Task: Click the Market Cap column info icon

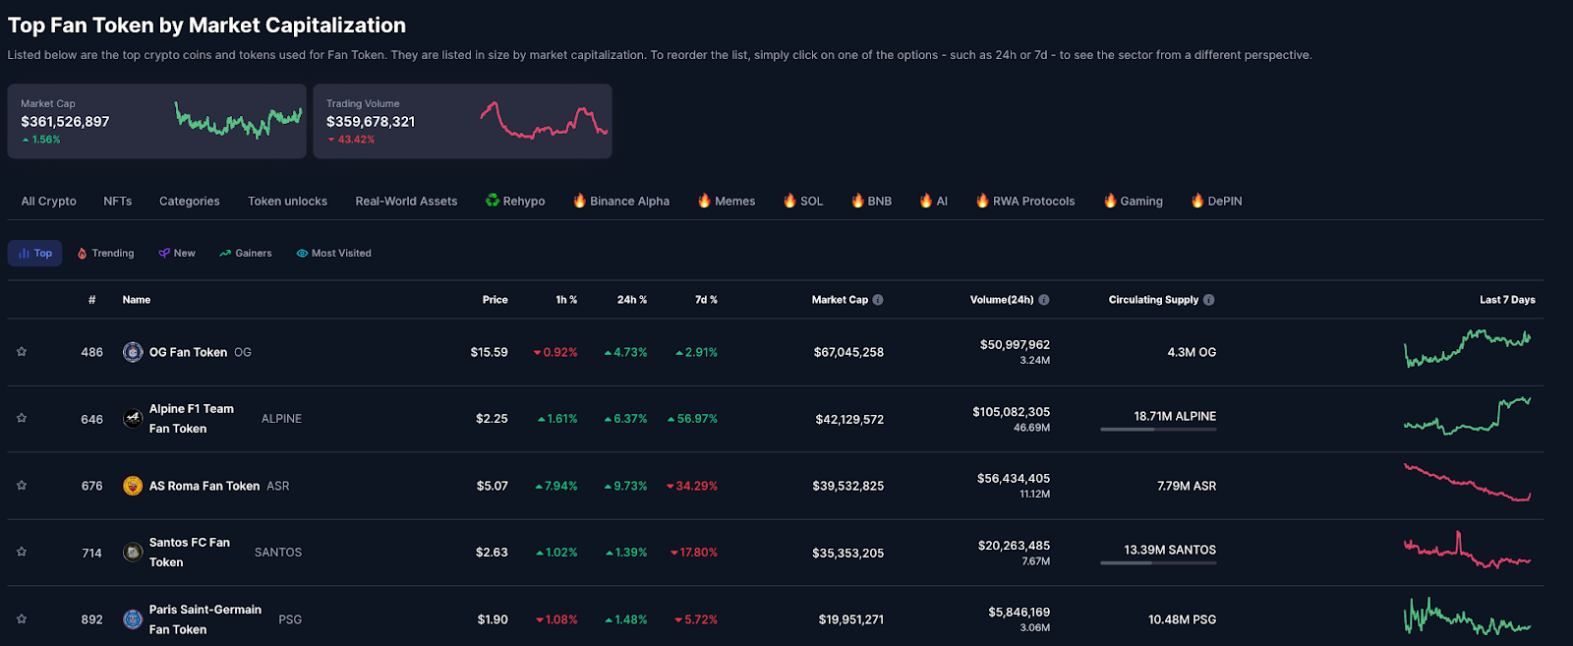Action: [878, 300]
